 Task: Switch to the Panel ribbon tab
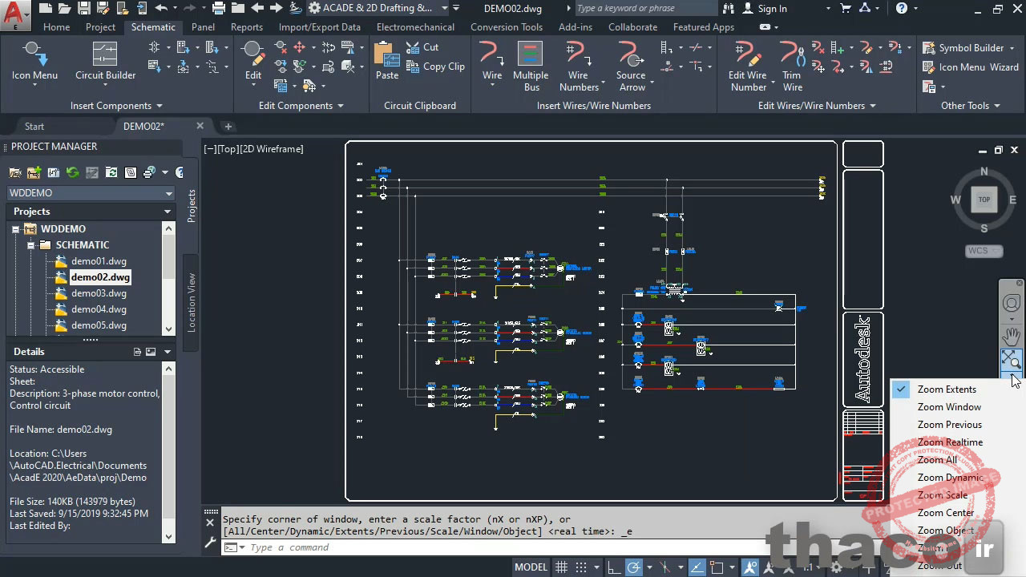coord(203,27)
